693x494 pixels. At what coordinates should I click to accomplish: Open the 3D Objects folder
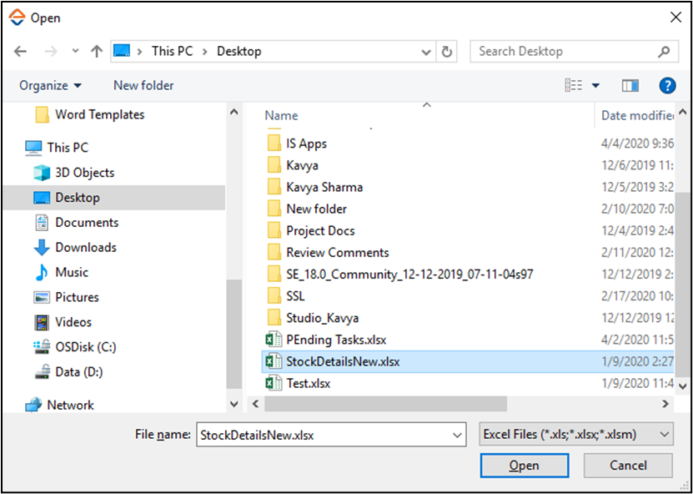(84, 173)
